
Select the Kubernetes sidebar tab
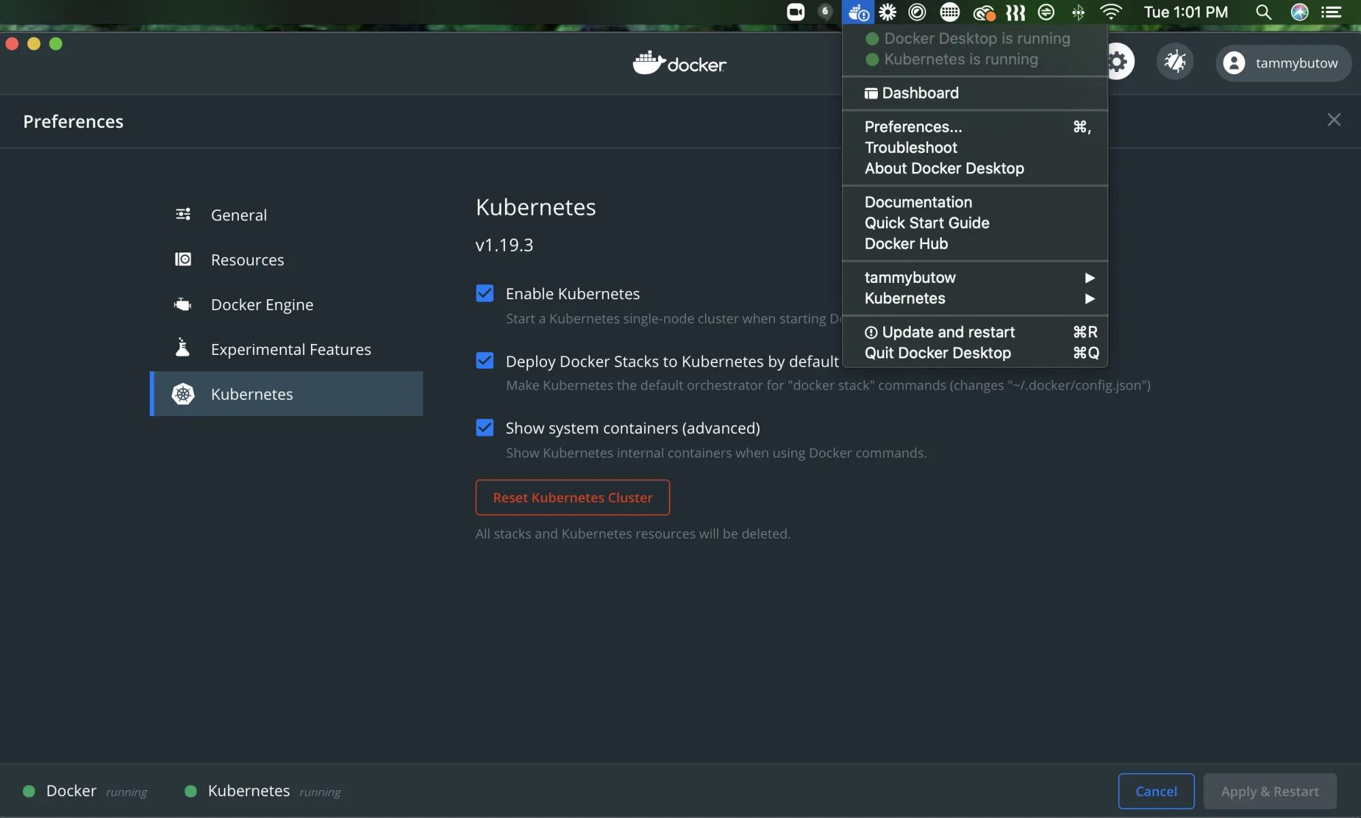pos(286,394)
